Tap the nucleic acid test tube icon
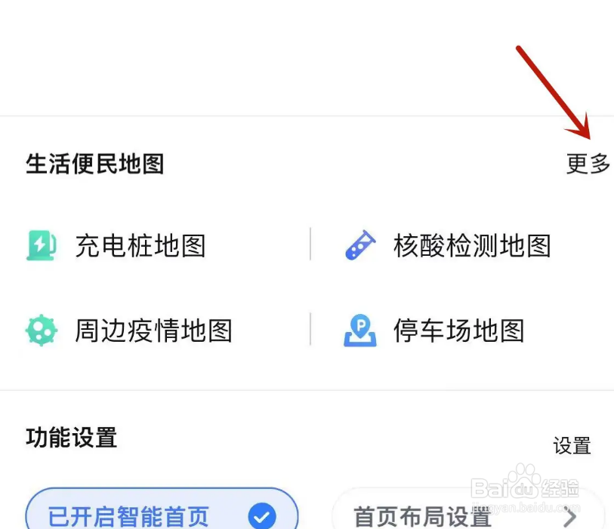 point(360,245)
